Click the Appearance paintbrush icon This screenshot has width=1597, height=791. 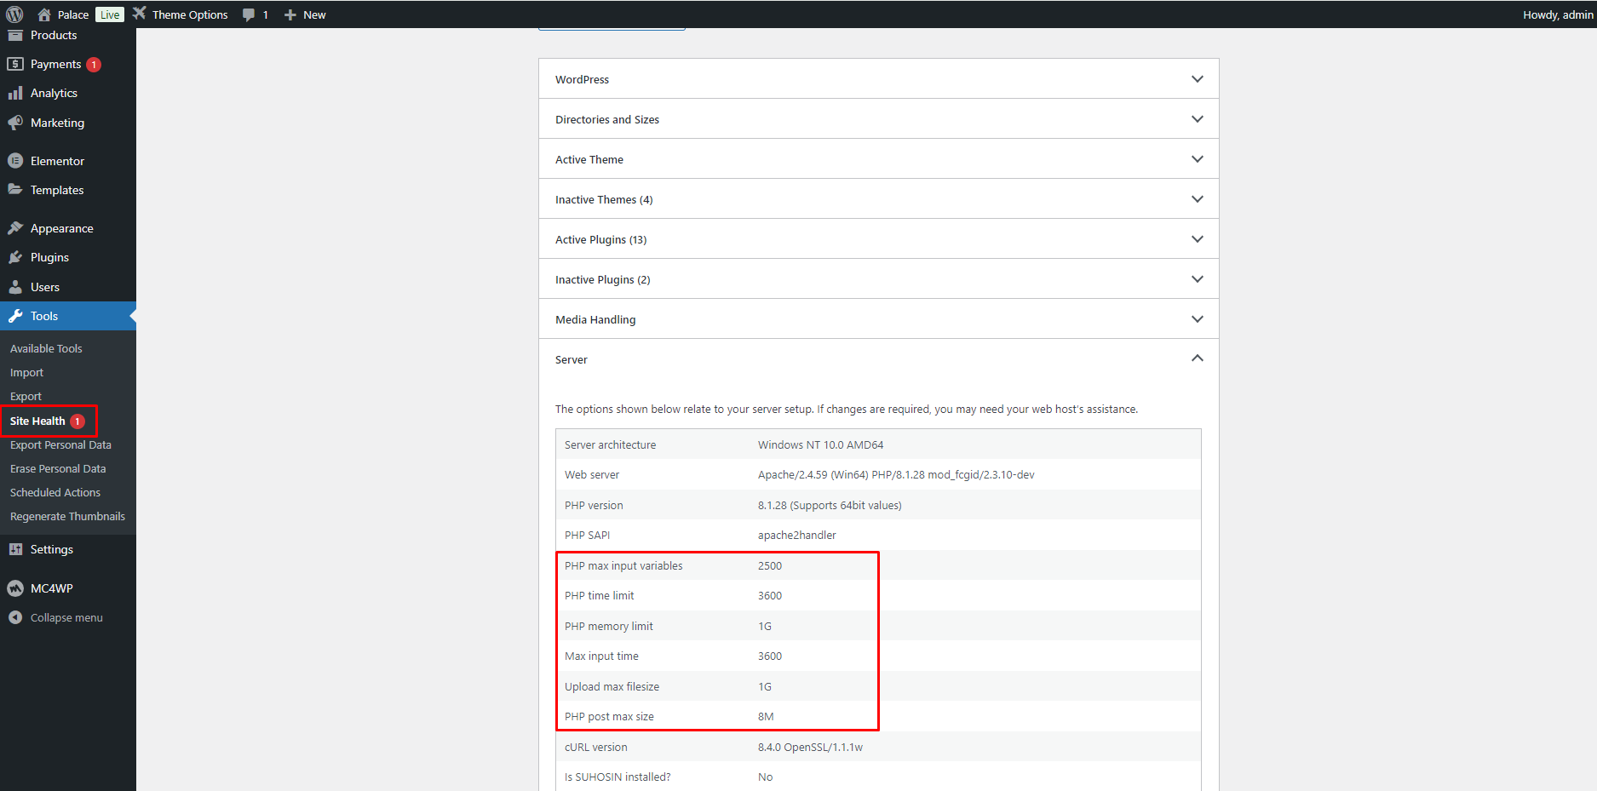tap(15, 228)
